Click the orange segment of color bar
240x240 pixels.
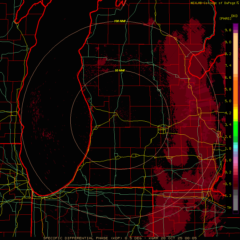[x=235, y=92]
